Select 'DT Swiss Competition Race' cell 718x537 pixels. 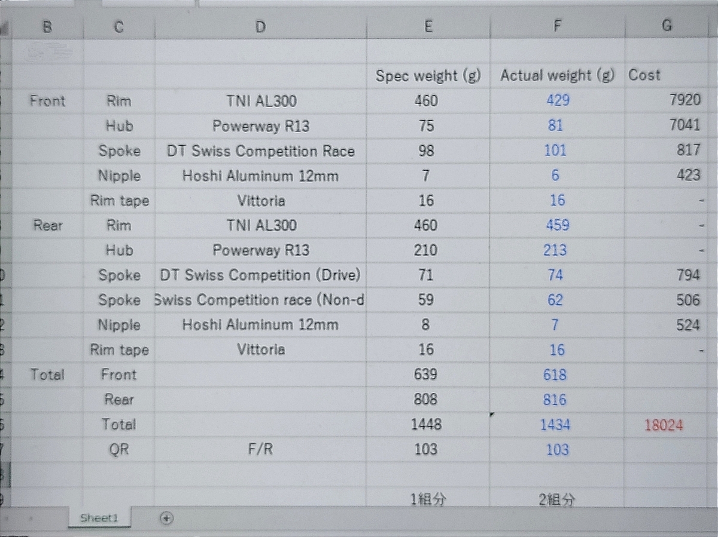point(260,151)
